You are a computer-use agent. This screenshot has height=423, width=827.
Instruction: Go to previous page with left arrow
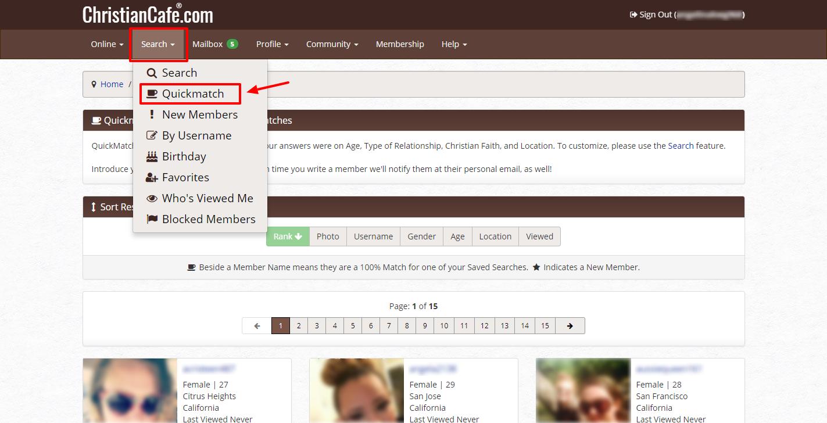257,326
